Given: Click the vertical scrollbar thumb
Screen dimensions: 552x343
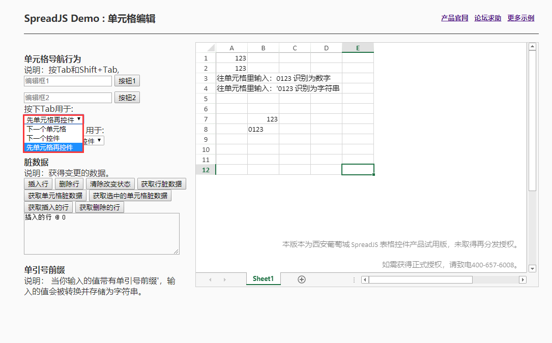Looking at the screenshot, I should 532,120.
